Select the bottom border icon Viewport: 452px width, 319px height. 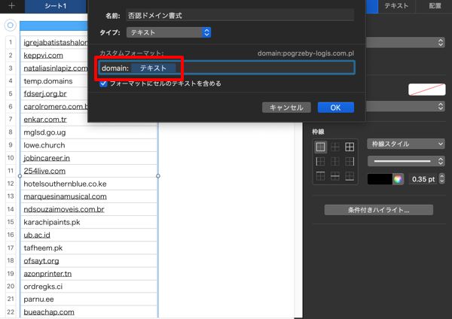(x=350, y=175)
